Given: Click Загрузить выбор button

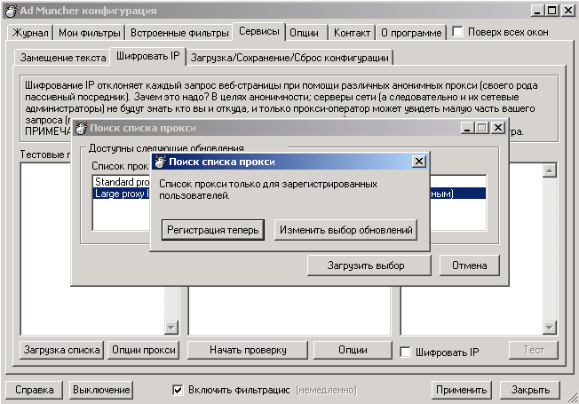Looking at the screenshot, I should coord(369,265).
